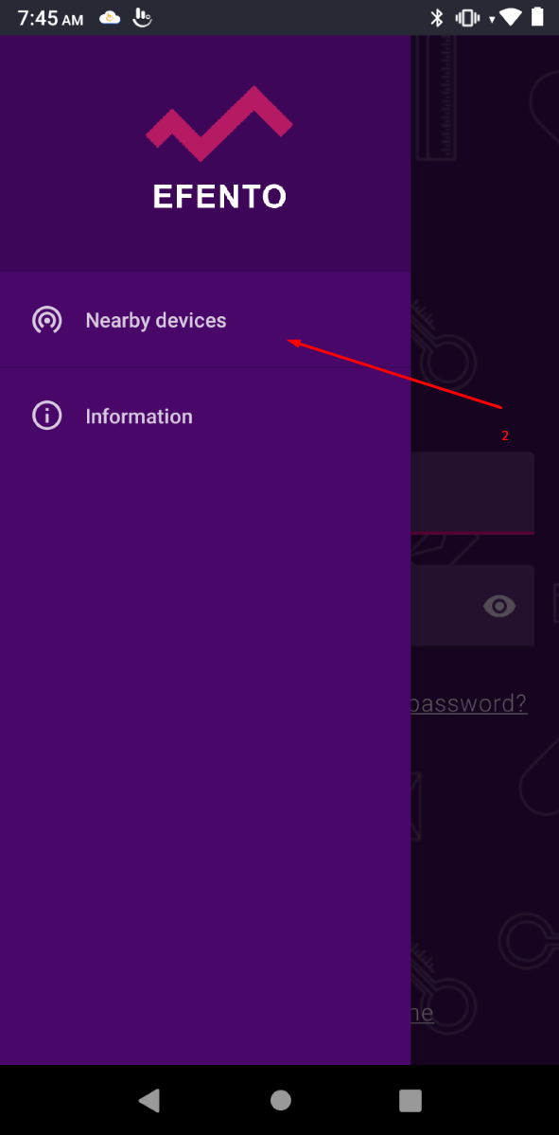The width and height of the screenshot is (559, 1135).
Task: Tap the Android recent apps square button
Action: pyautogui.click(x=411, y=1100)
